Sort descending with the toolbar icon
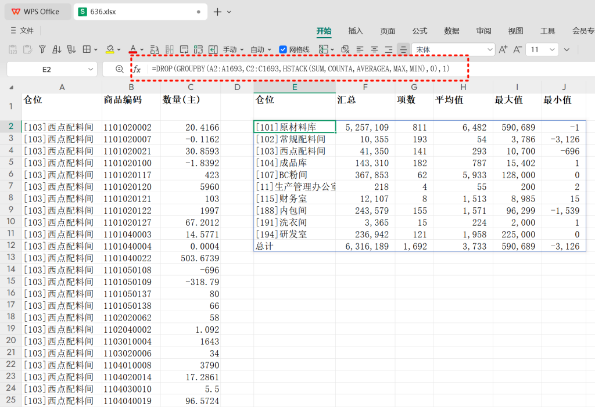Viewport: 595px width, 407px height. coord(71,49)
